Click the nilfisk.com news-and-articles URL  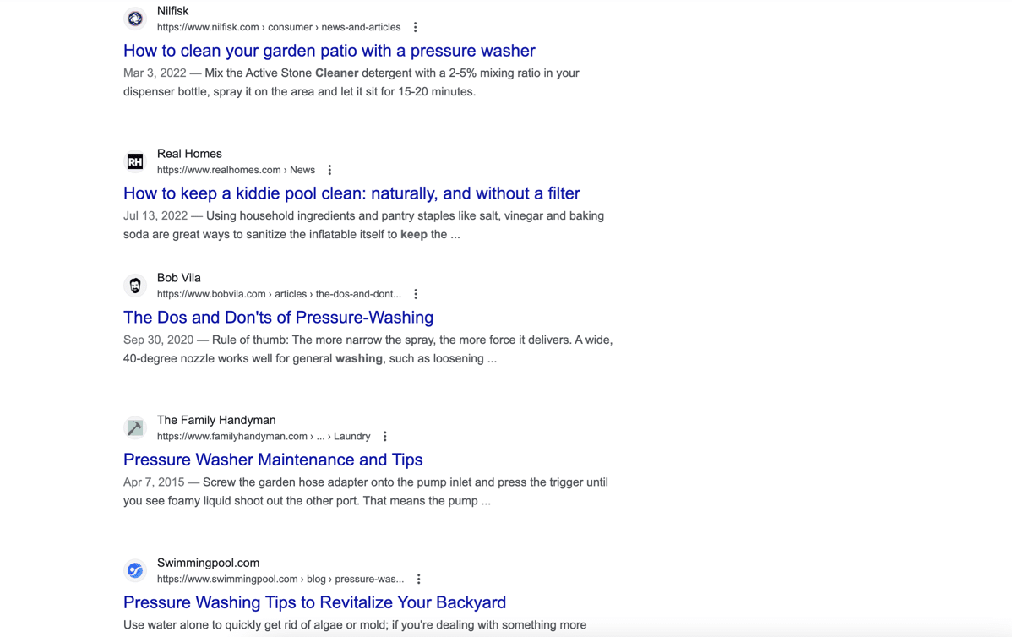tap(279, 27)
